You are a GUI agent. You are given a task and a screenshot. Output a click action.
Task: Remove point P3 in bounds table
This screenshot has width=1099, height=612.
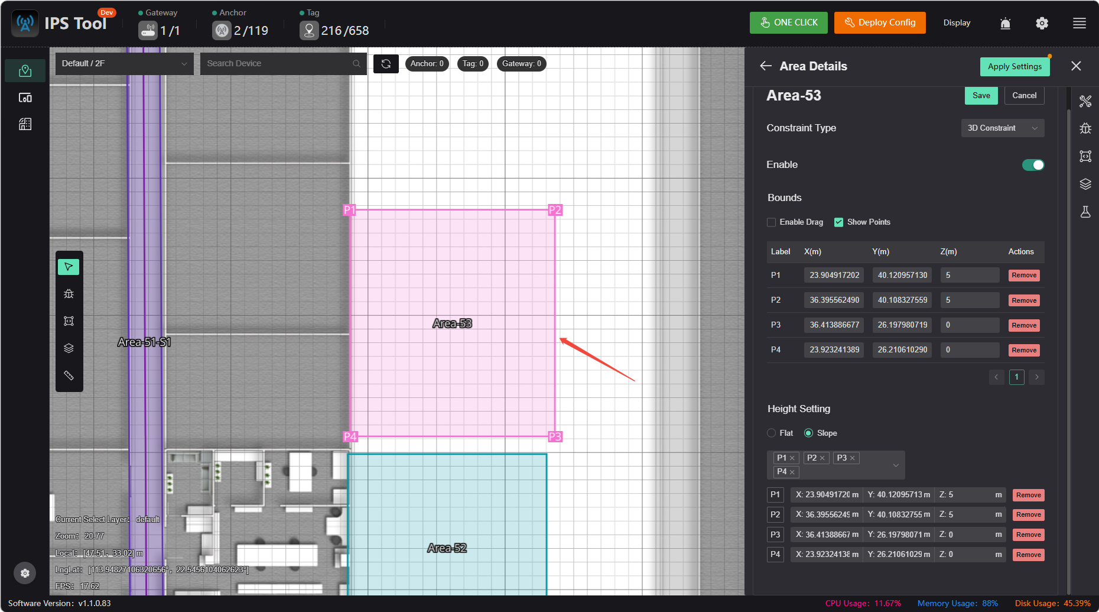1024,325
